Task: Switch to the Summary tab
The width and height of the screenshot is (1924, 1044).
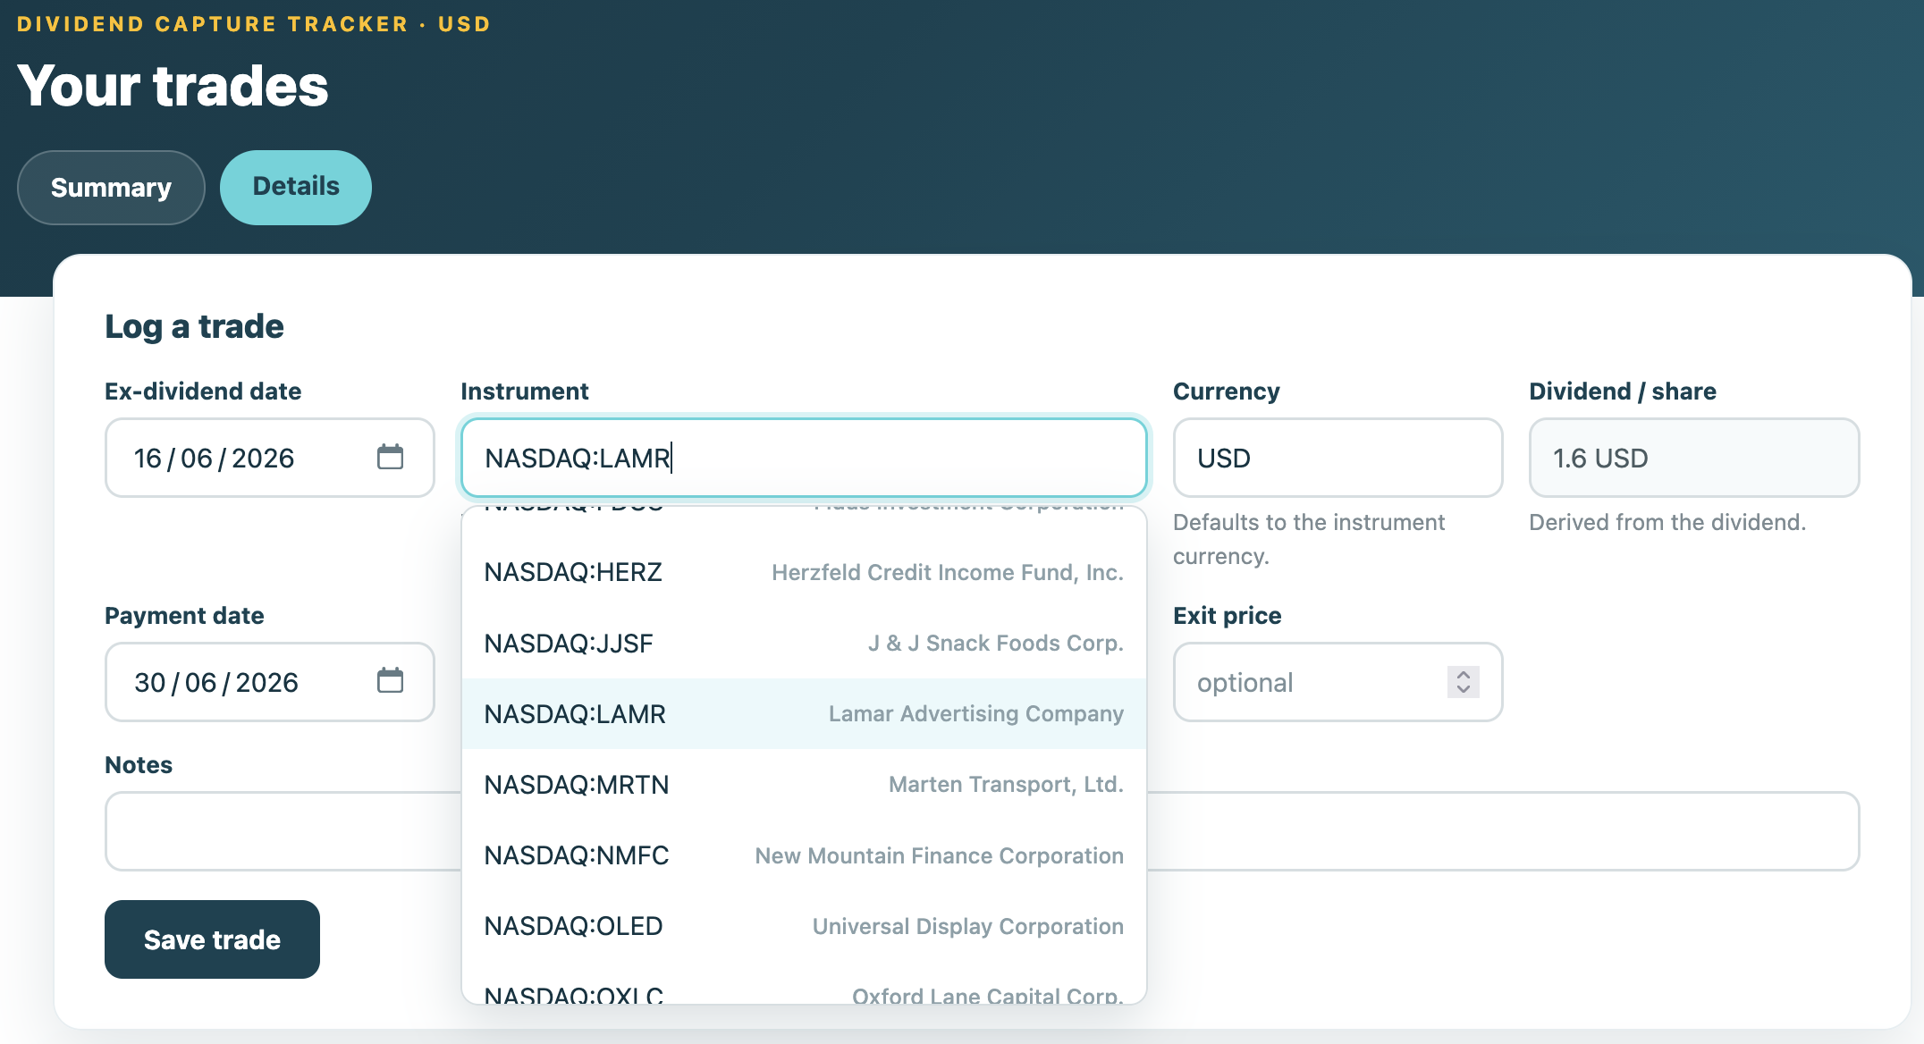Action: [x=111, y=188]
